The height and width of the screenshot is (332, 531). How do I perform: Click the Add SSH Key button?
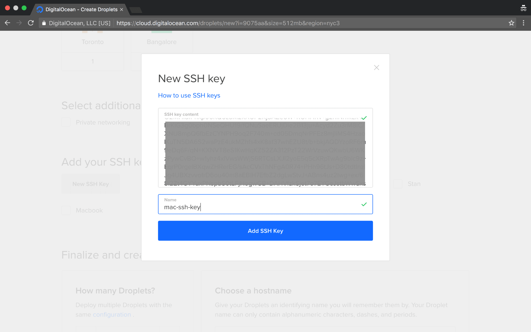pos(265,231)
